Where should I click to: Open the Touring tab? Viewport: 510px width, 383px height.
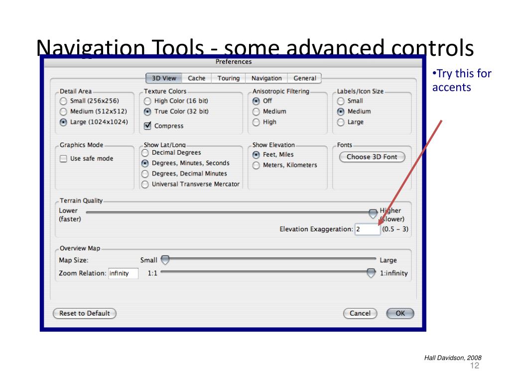tap(228, 78)
